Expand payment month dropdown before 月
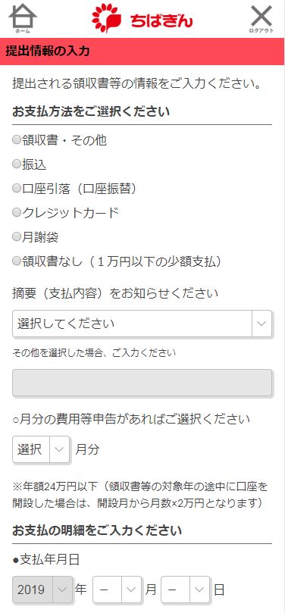This screenshot has width=285, height=613. 117,590
